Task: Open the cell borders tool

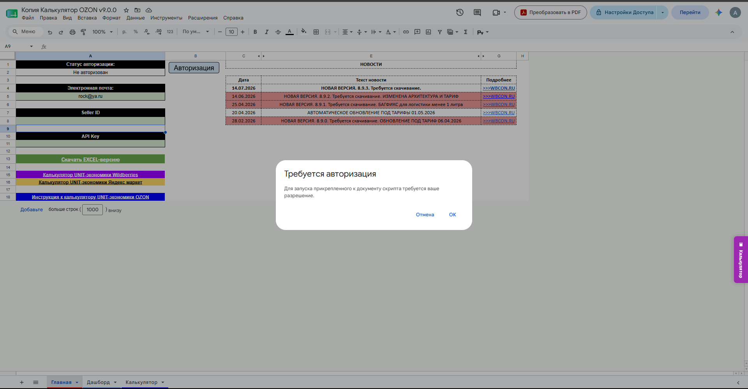Action: (316, 32)
